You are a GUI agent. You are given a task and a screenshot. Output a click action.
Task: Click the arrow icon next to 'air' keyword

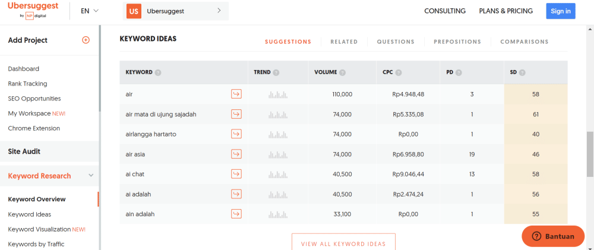pos(236,94)
